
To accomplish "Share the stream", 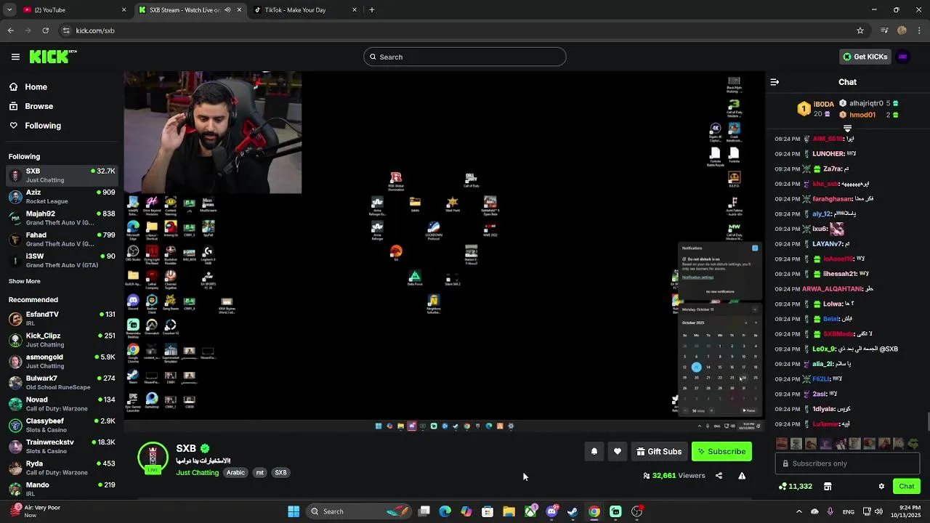I will 719,476.
